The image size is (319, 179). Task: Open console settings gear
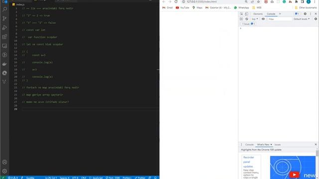coord(316,19)
